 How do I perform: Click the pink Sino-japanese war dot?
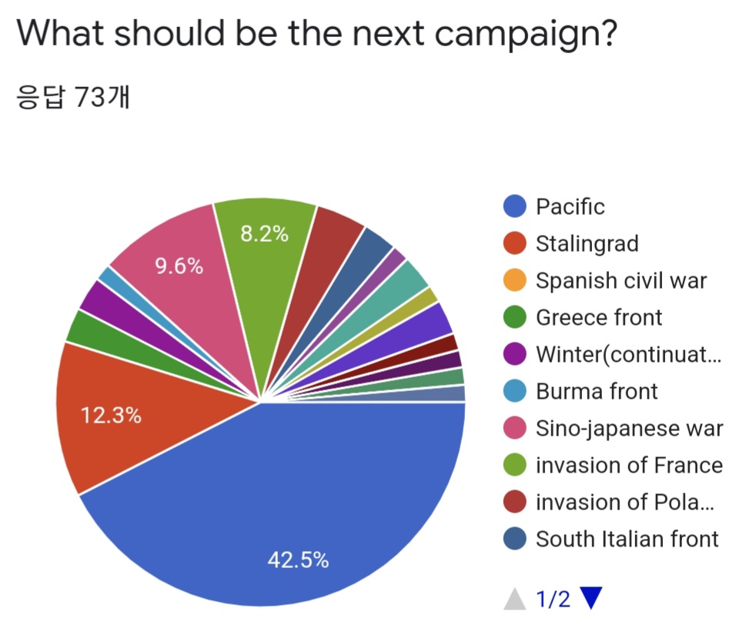point(515,428)
